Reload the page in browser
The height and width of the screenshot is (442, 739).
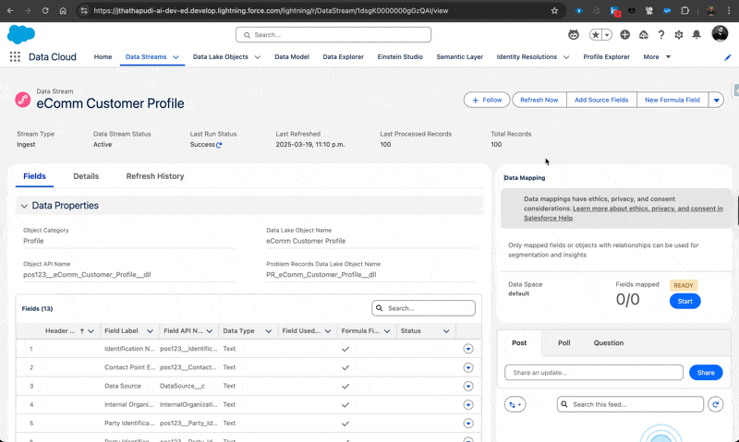point(45,10)
